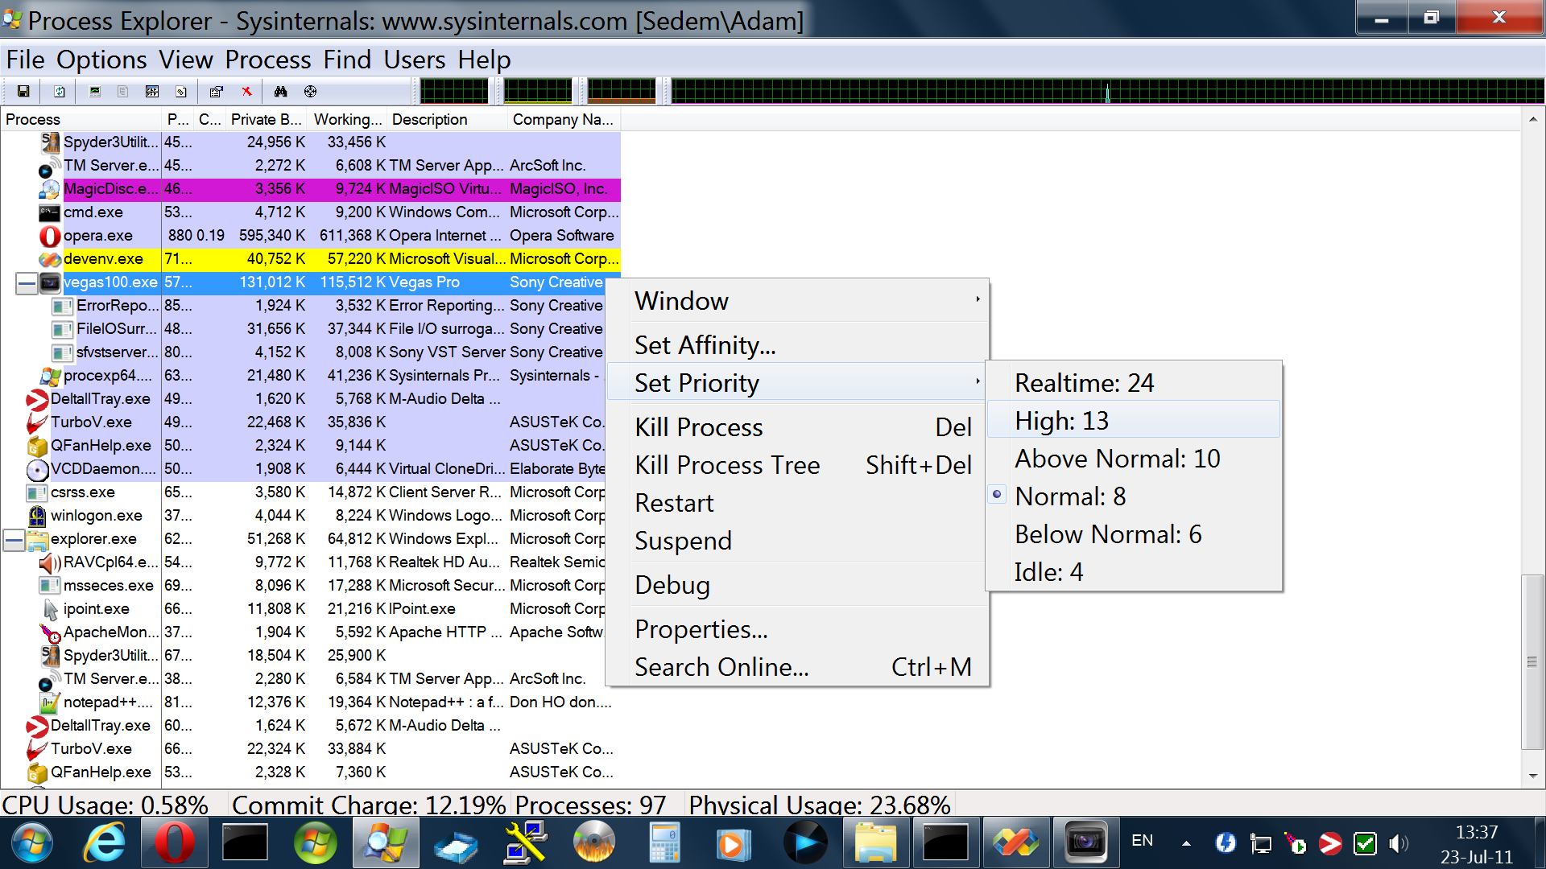
Task: Click the Refresh Now toolbar icon
Action: (60, 92)
